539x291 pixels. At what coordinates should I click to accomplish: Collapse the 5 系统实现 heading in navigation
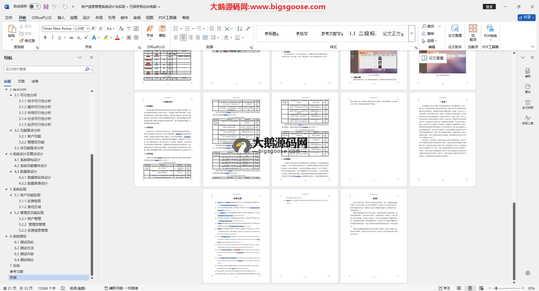(x=6, y=189)
